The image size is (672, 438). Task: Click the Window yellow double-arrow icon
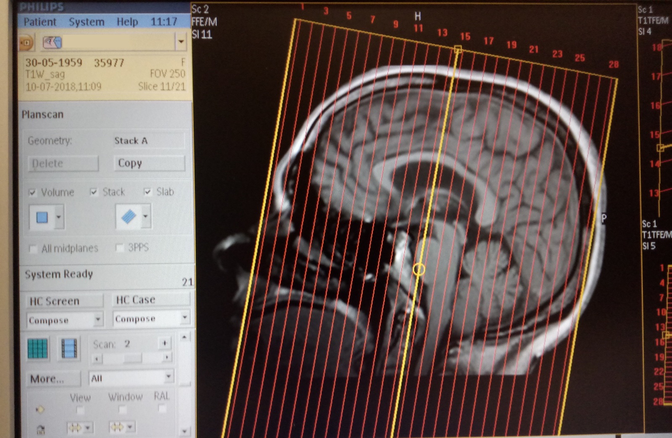tap(117, 427)
